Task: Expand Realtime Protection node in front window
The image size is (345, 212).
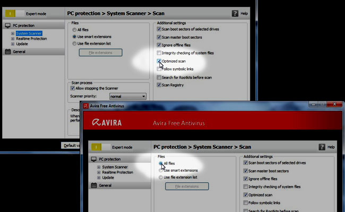Action: pos(99,172)
